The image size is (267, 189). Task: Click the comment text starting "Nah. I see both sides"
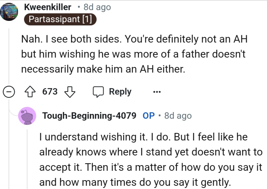(134, 54)
